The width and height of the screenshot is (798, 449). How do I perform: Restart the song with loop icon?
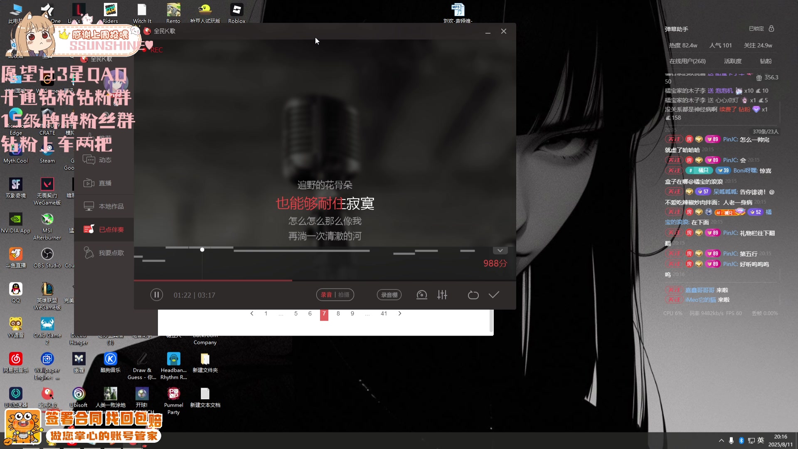pyautogui.click(x=473, y=295)
